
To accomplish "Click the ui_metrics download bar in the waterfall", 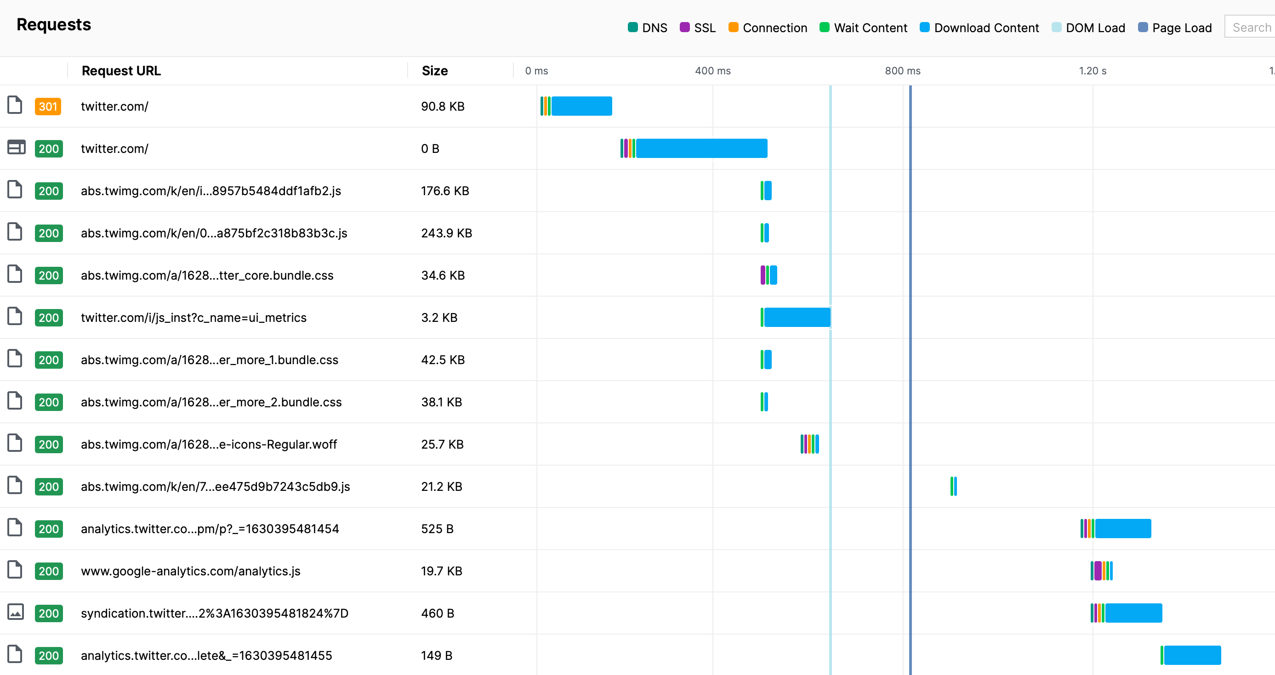I will 797,317.
